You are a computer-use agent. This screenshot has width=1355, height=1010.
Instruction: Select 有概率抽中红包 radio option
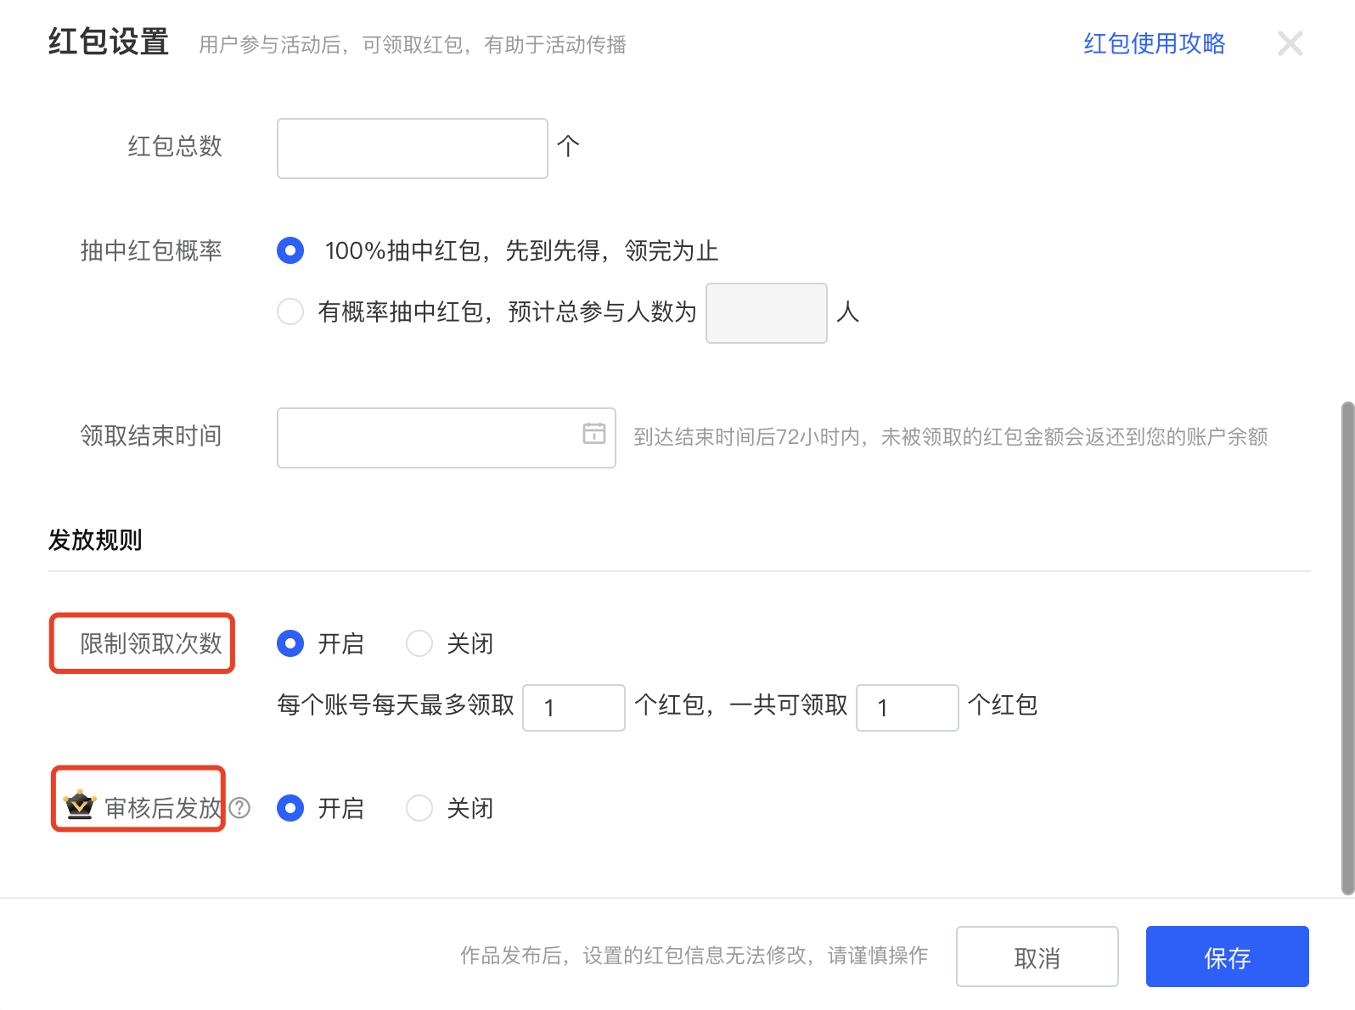tap(290, 311)
